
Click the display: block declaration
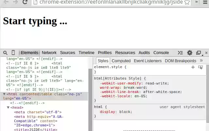tap(116, 112)
